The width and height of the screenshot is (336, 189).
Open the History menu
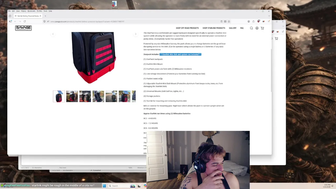tap(24, 11)
